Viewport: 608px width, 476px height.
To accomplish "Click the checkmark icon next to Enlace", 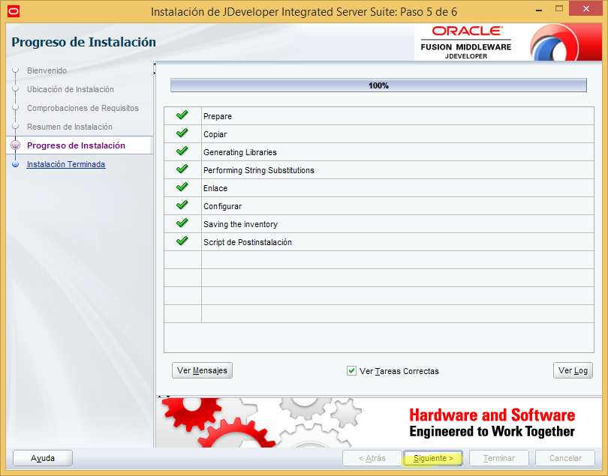I will (x=182, y=188).
